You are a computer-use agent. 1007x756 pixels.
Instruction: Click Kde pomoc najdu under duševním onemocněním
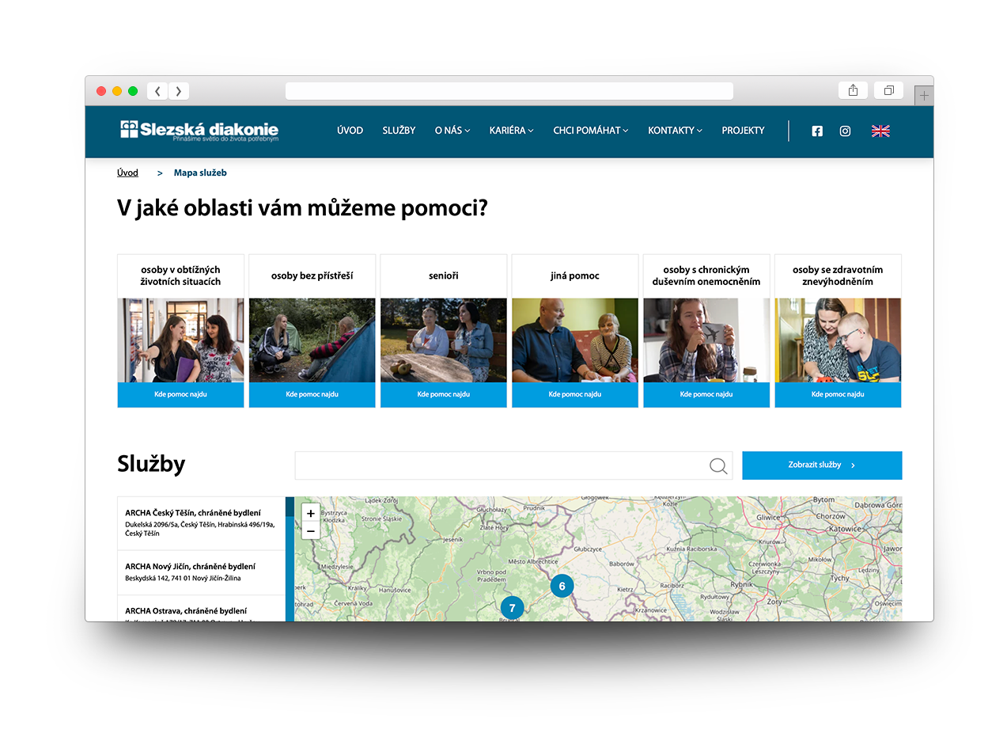pyautogui.click(x=706, y=395)
